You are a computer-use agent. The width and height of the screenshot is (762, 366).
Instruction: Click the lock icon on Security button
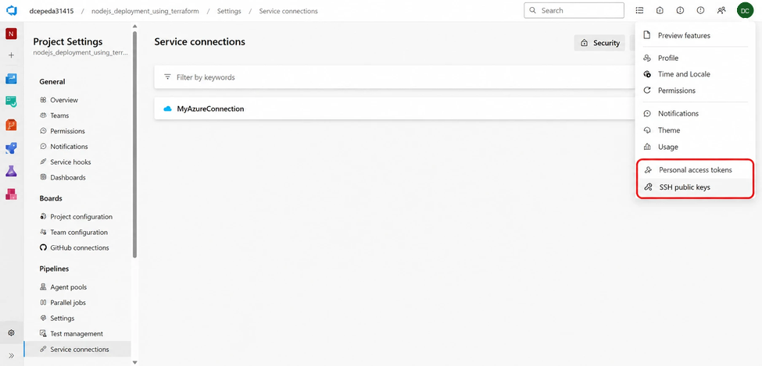click(584, 43)
